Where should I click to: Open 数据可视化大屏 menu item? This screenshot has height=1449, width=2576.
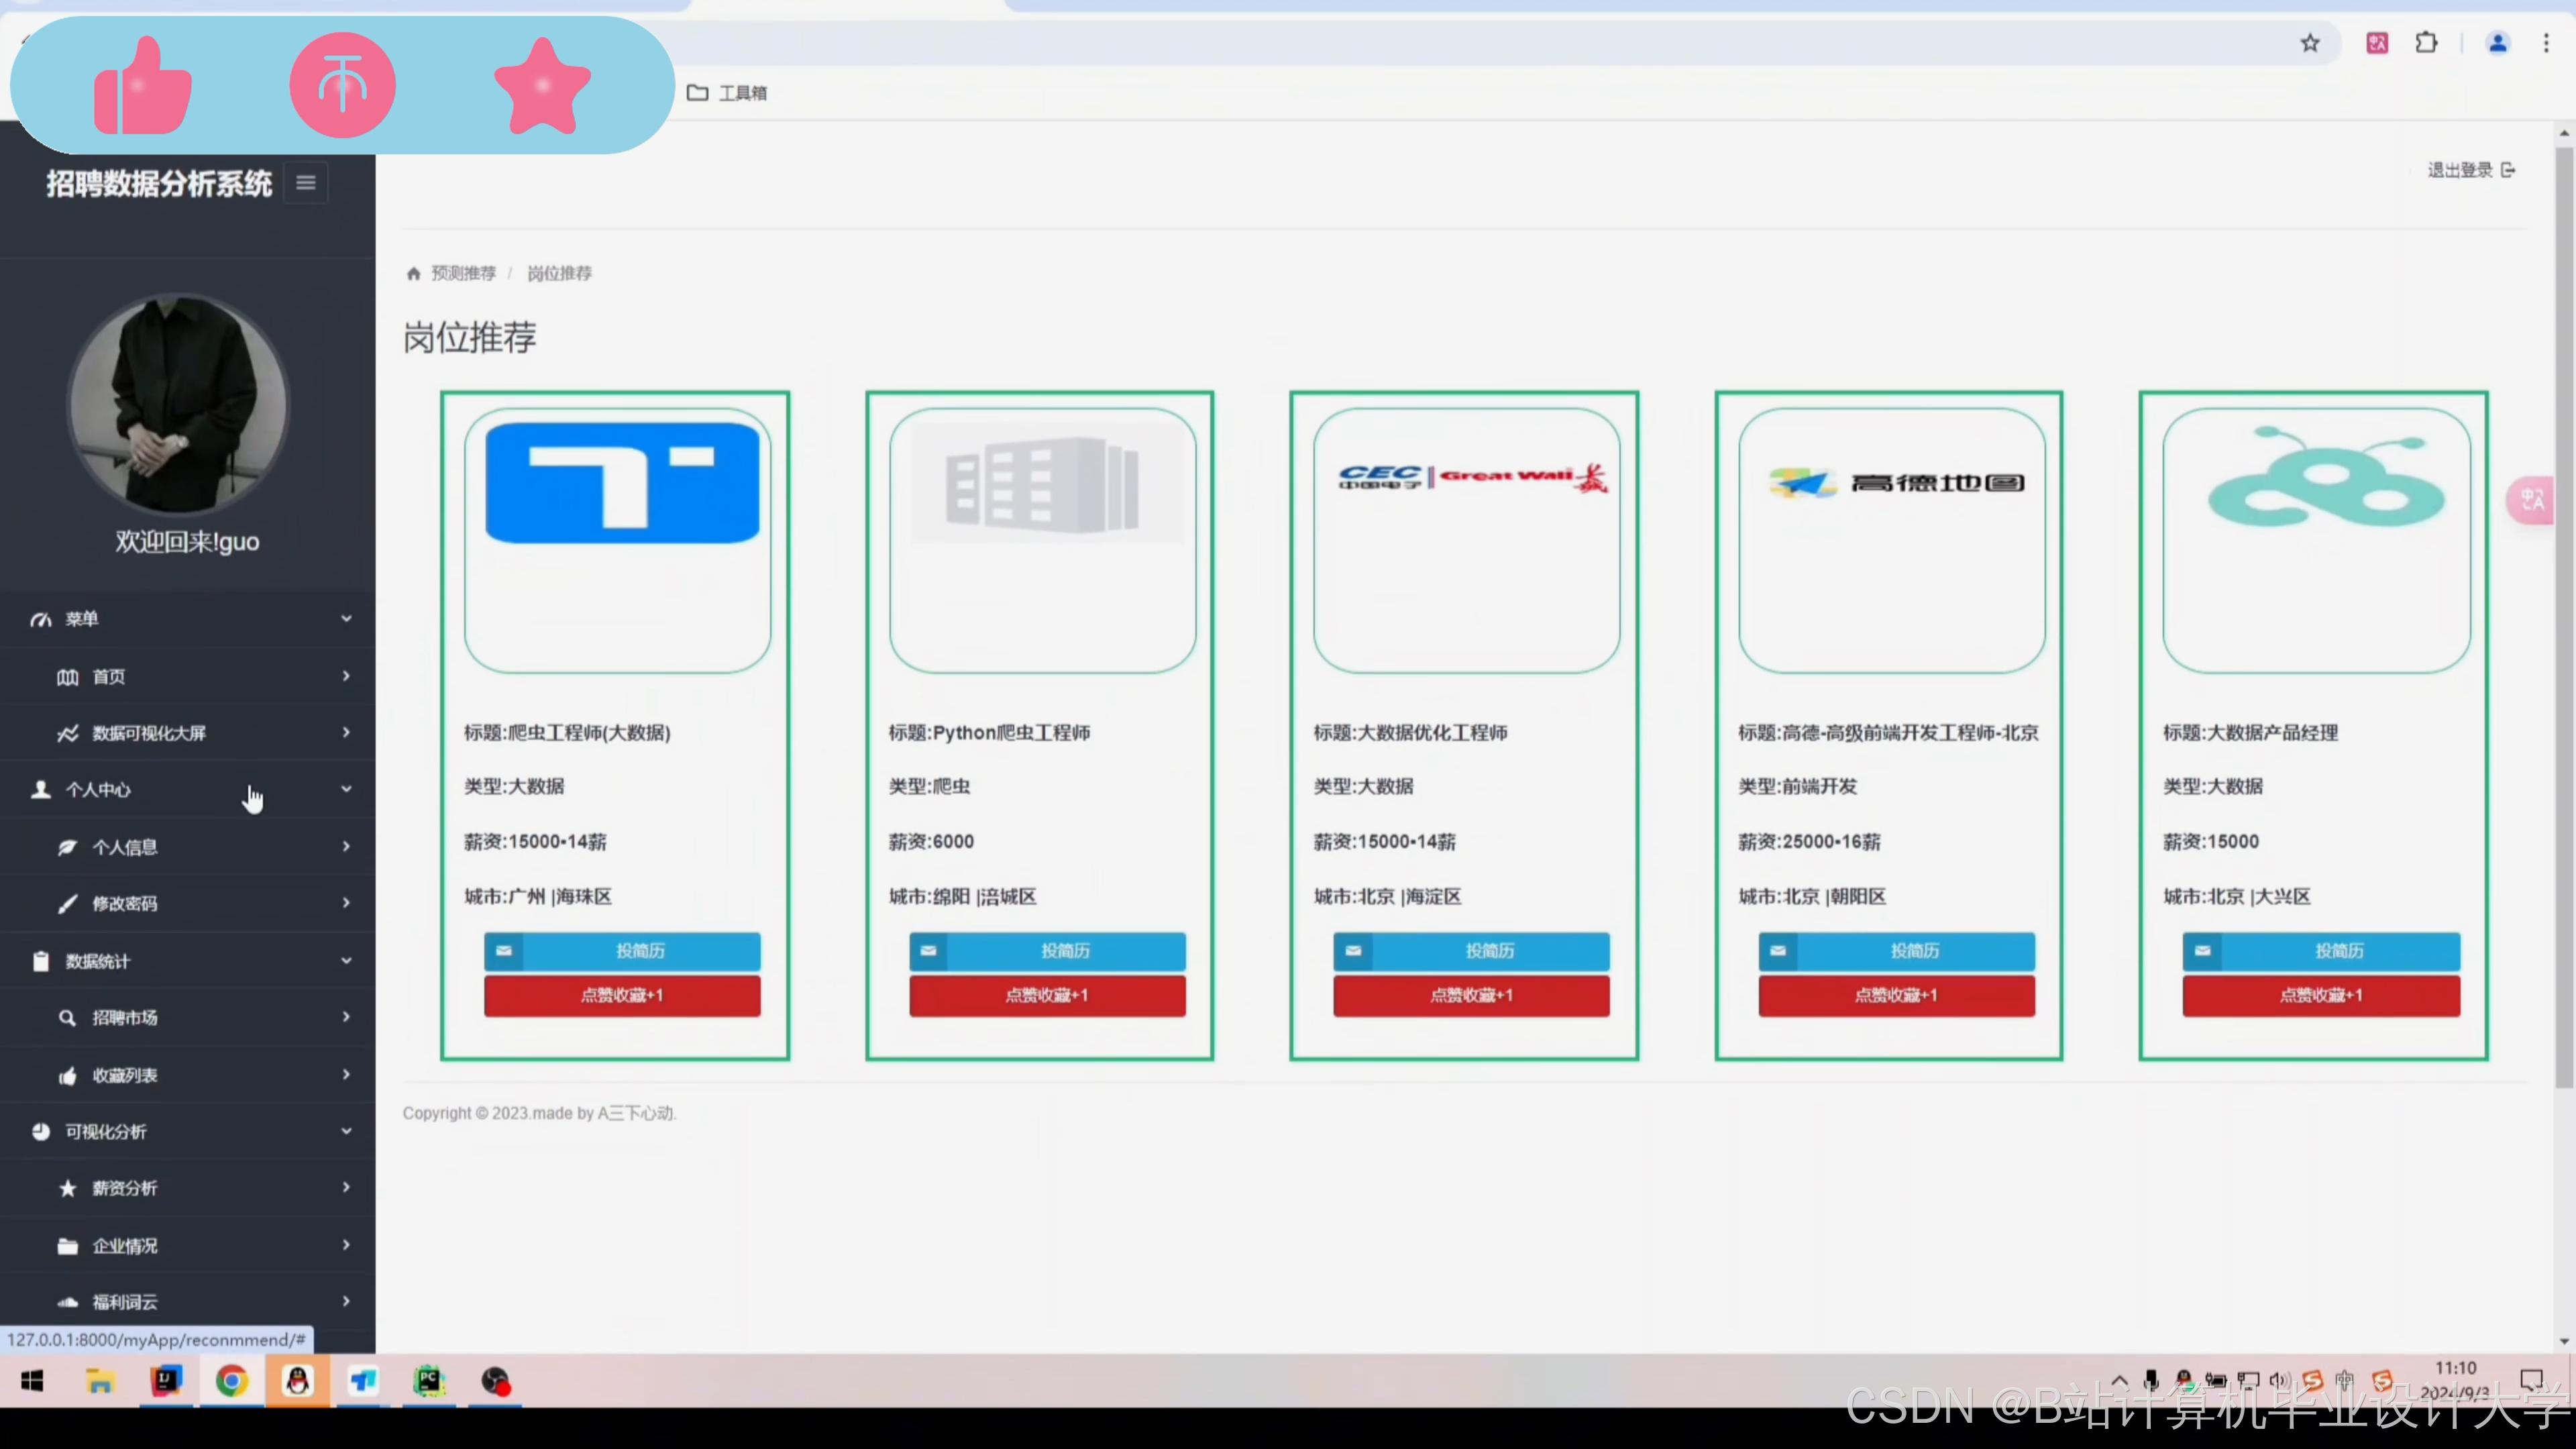point(149,733)
